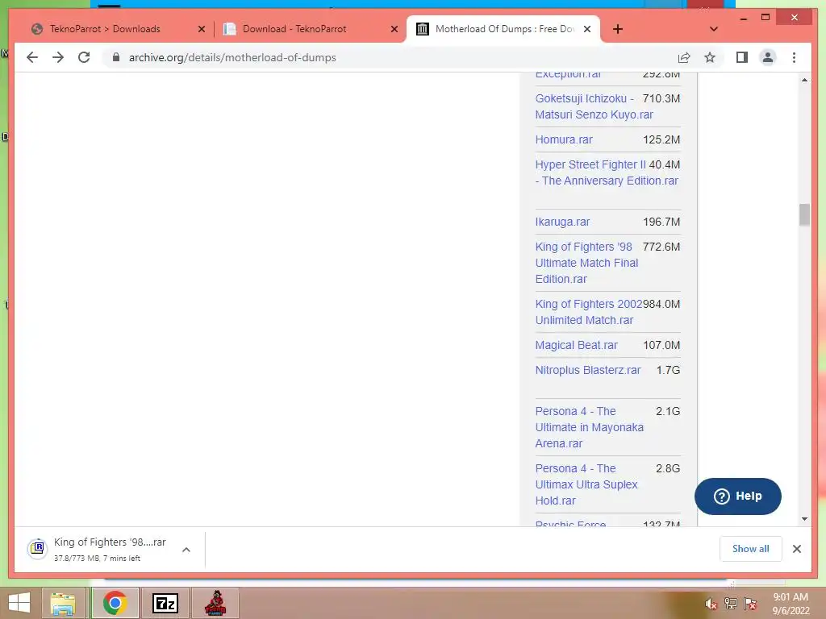Open the network status tray icon
826x619 pixels.
pyautogui.click(x=731, y=604)
